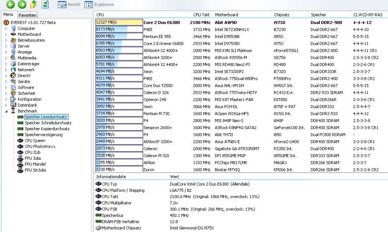Open the Bericht report button
This screenshot has width=388, height=232.
pos(69,4)
